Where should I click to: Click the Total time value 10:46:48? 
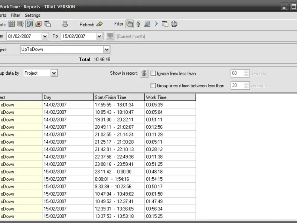[x=102, y=59]
